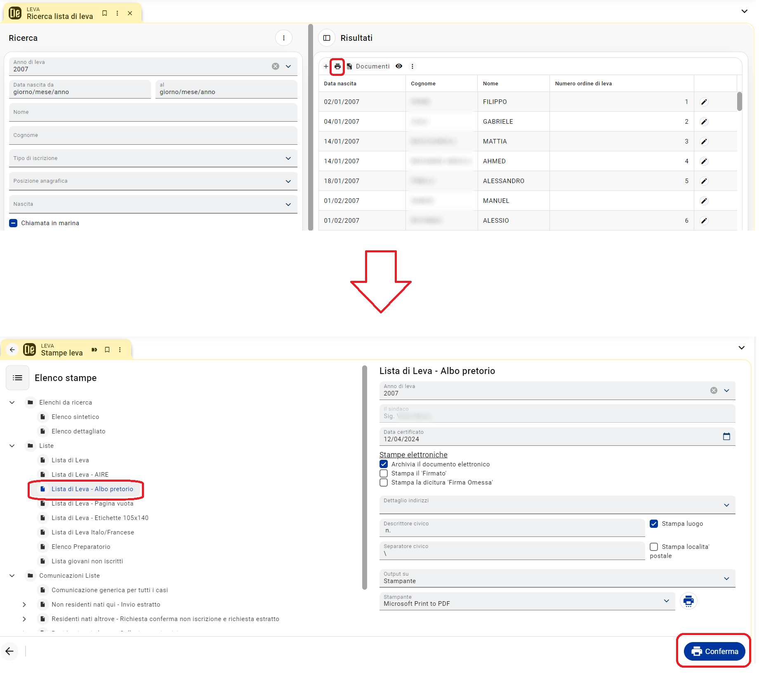Click the bookmark icon in Ricerca lista di leva tab
Image resolution: width=759 pixels, height=673 pixels.
(105, 13)
